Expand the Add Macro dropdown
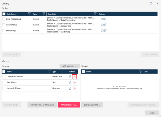 click(x=69, y=66)
